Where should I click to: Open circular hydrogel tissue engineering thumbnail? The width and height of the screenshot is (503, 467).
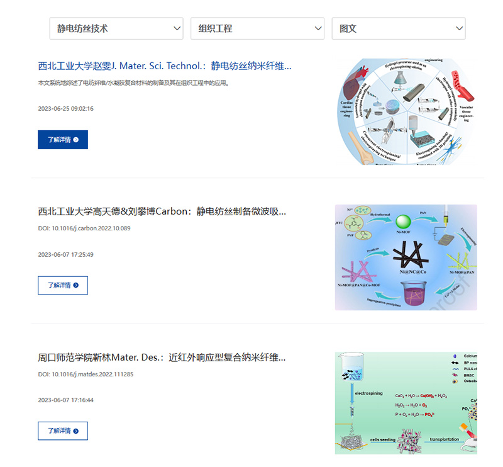click(x=406, y=111)
